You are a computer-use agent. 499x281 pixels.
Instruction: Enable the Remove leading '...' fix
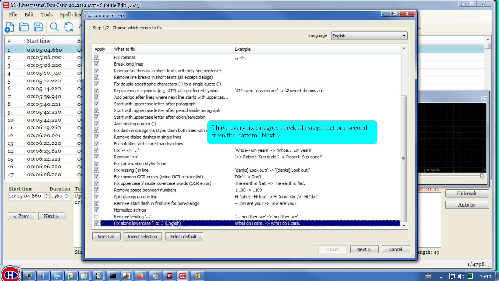tap(96, 216)
